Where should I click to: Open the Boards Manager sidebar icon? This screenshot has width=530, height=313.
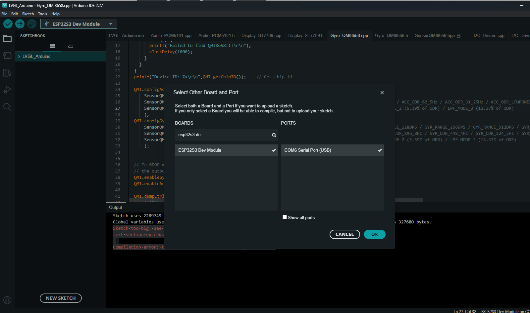[x=7, y=56]
